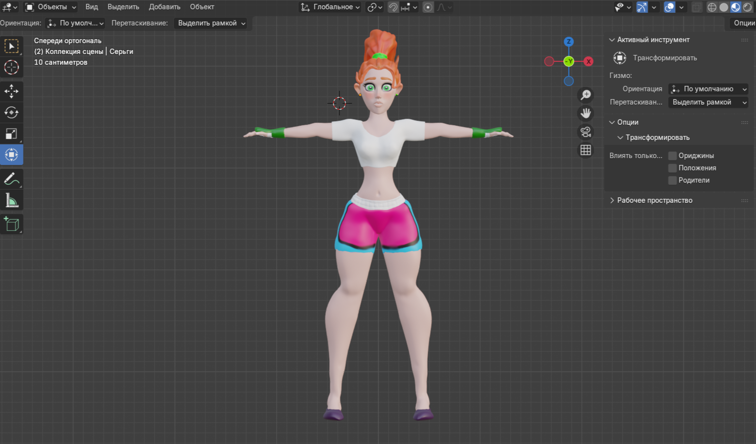Select the Annotate pencil tool
The height and width of the screenshot is (444, 756).
(x=11, y=179)
